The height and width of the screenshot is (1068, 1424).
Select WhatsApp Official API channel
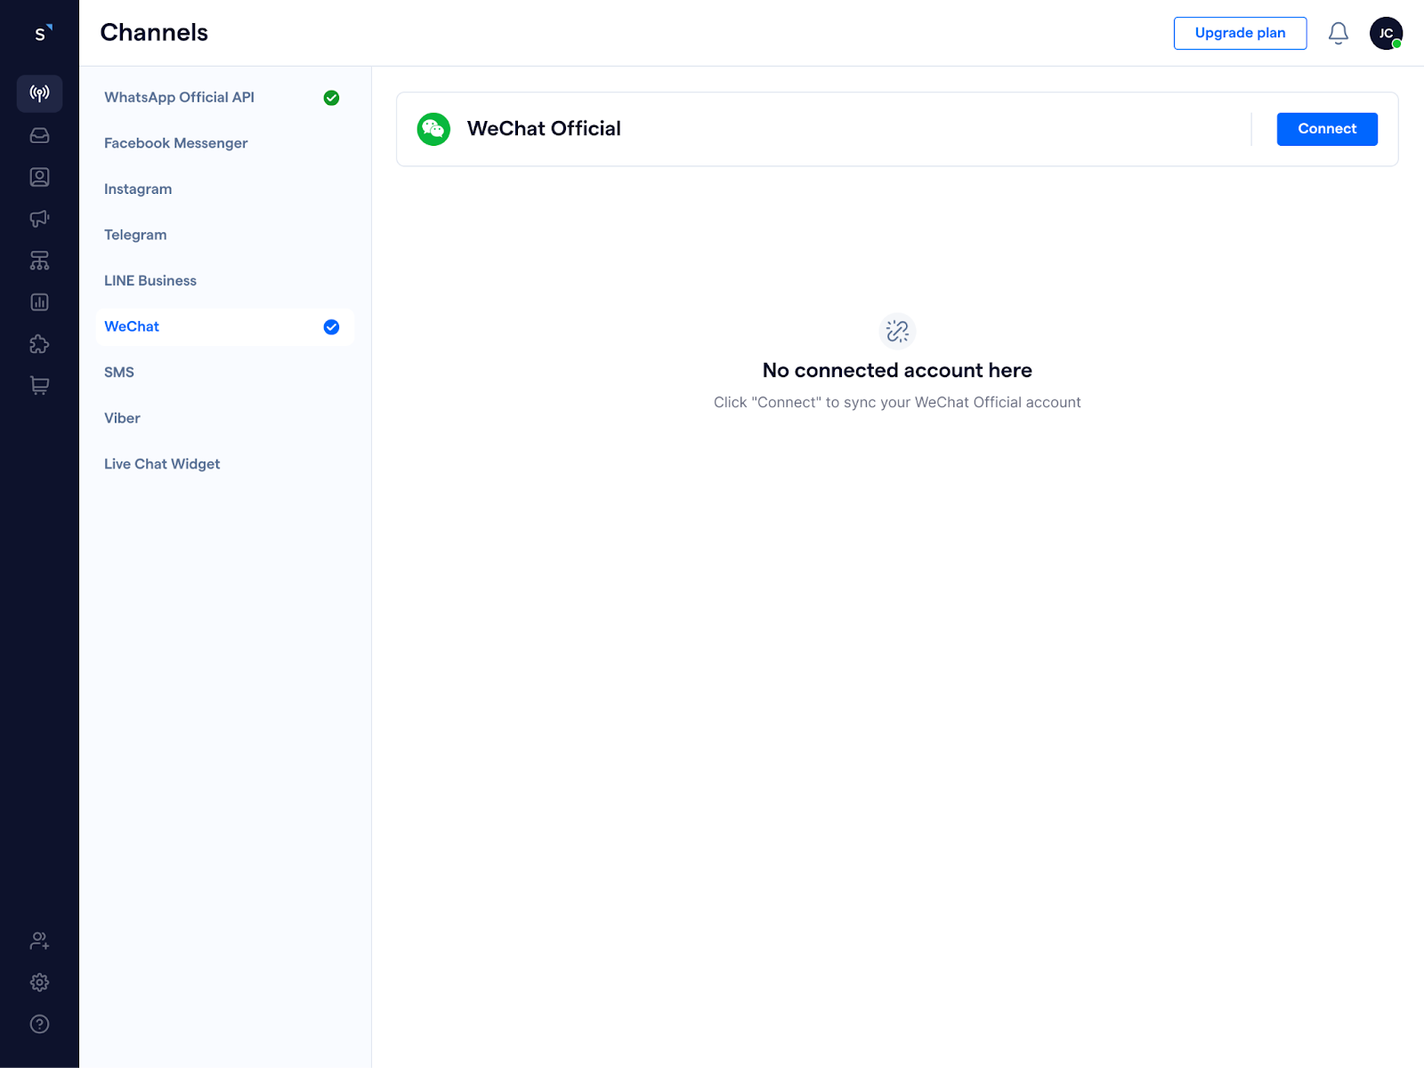pyautogui.click(x=224, y=98)
